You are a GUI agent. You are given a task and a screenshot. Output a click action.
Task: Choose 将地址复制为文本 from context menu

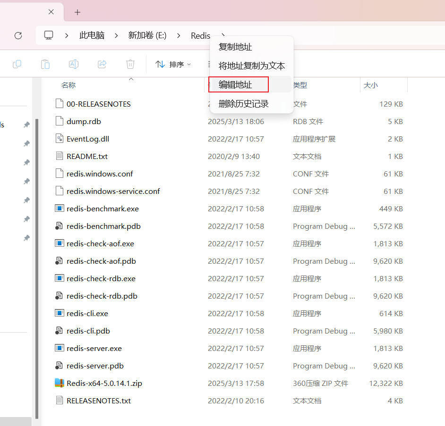pyautogui.click(x=251, y=66)
